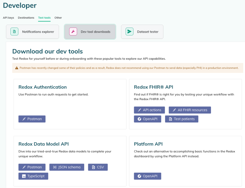Click the Notifications explorer document icon
This screenshot has width=245, height=188.
pyautogui.click(x=14, y=32)
